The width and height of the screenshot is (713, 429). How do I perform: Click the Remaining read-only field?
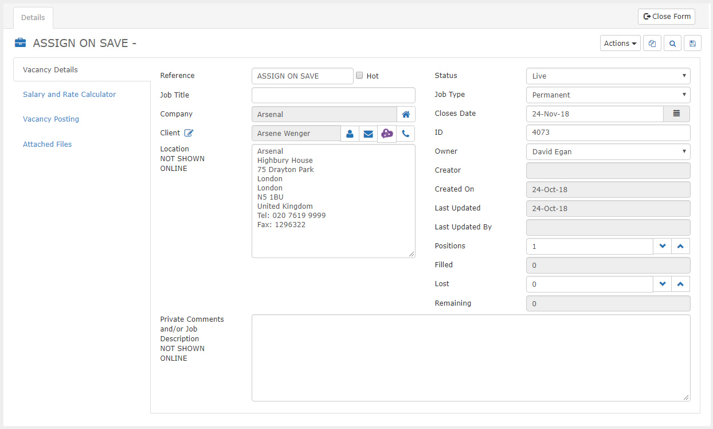click(x=608, y=303)
